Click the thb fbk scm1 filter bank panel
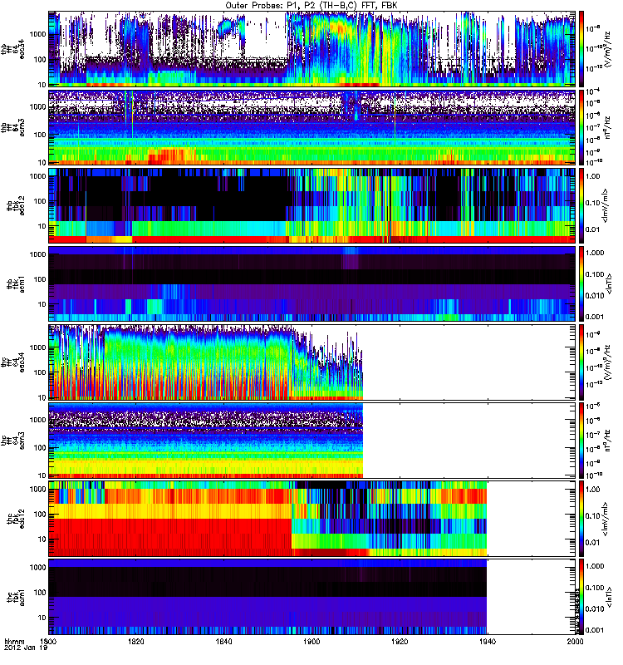Image resolution: width=623 pixels, height=665 pixels. [311, 283]
